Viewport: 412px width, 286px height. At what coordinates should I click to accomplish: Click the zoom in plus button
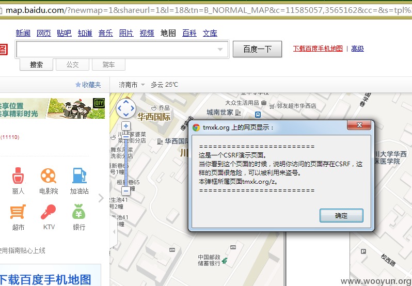(126, 126)
